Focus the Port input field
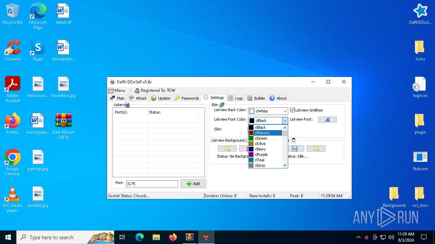 (152, 184)
